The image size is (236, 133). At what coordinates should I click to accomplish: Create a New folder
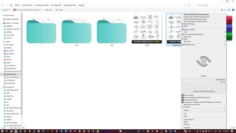point(59,10)
